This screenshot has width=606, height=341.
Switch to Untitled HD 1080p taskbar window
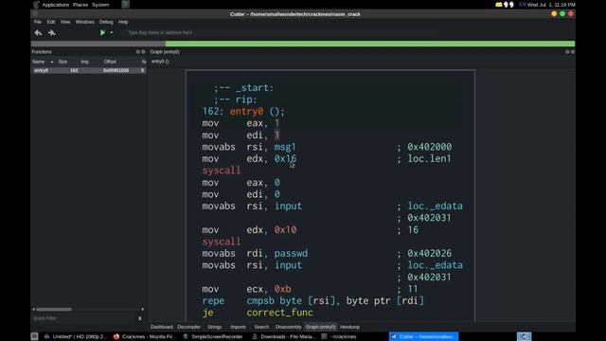(76, 337)
